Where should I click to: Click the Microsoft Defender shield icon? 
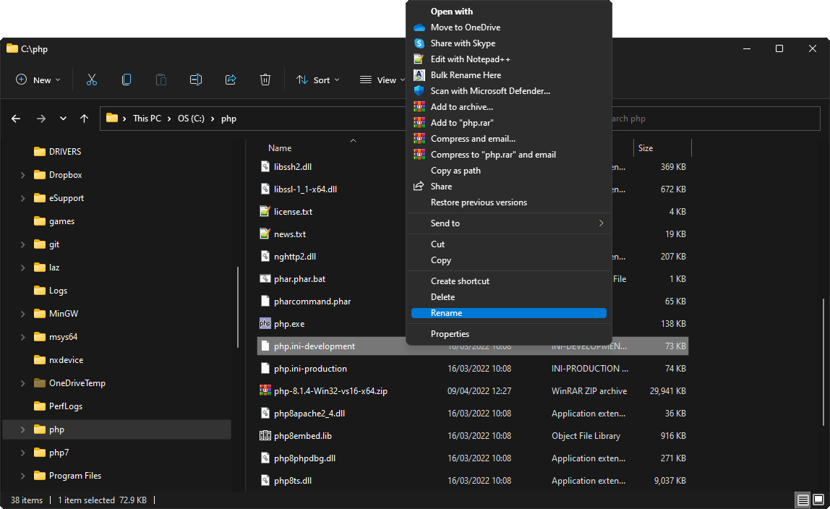419,91
